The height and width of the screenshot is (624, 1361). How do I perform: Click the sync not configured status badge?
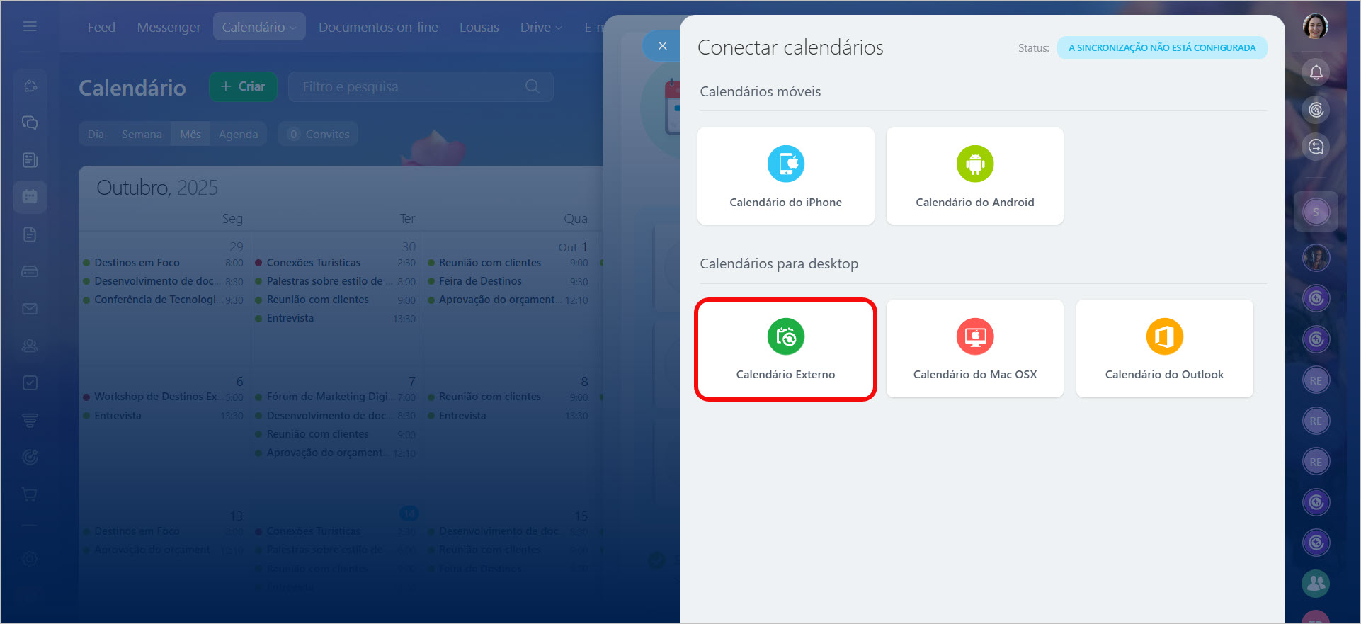point(1161,47)
